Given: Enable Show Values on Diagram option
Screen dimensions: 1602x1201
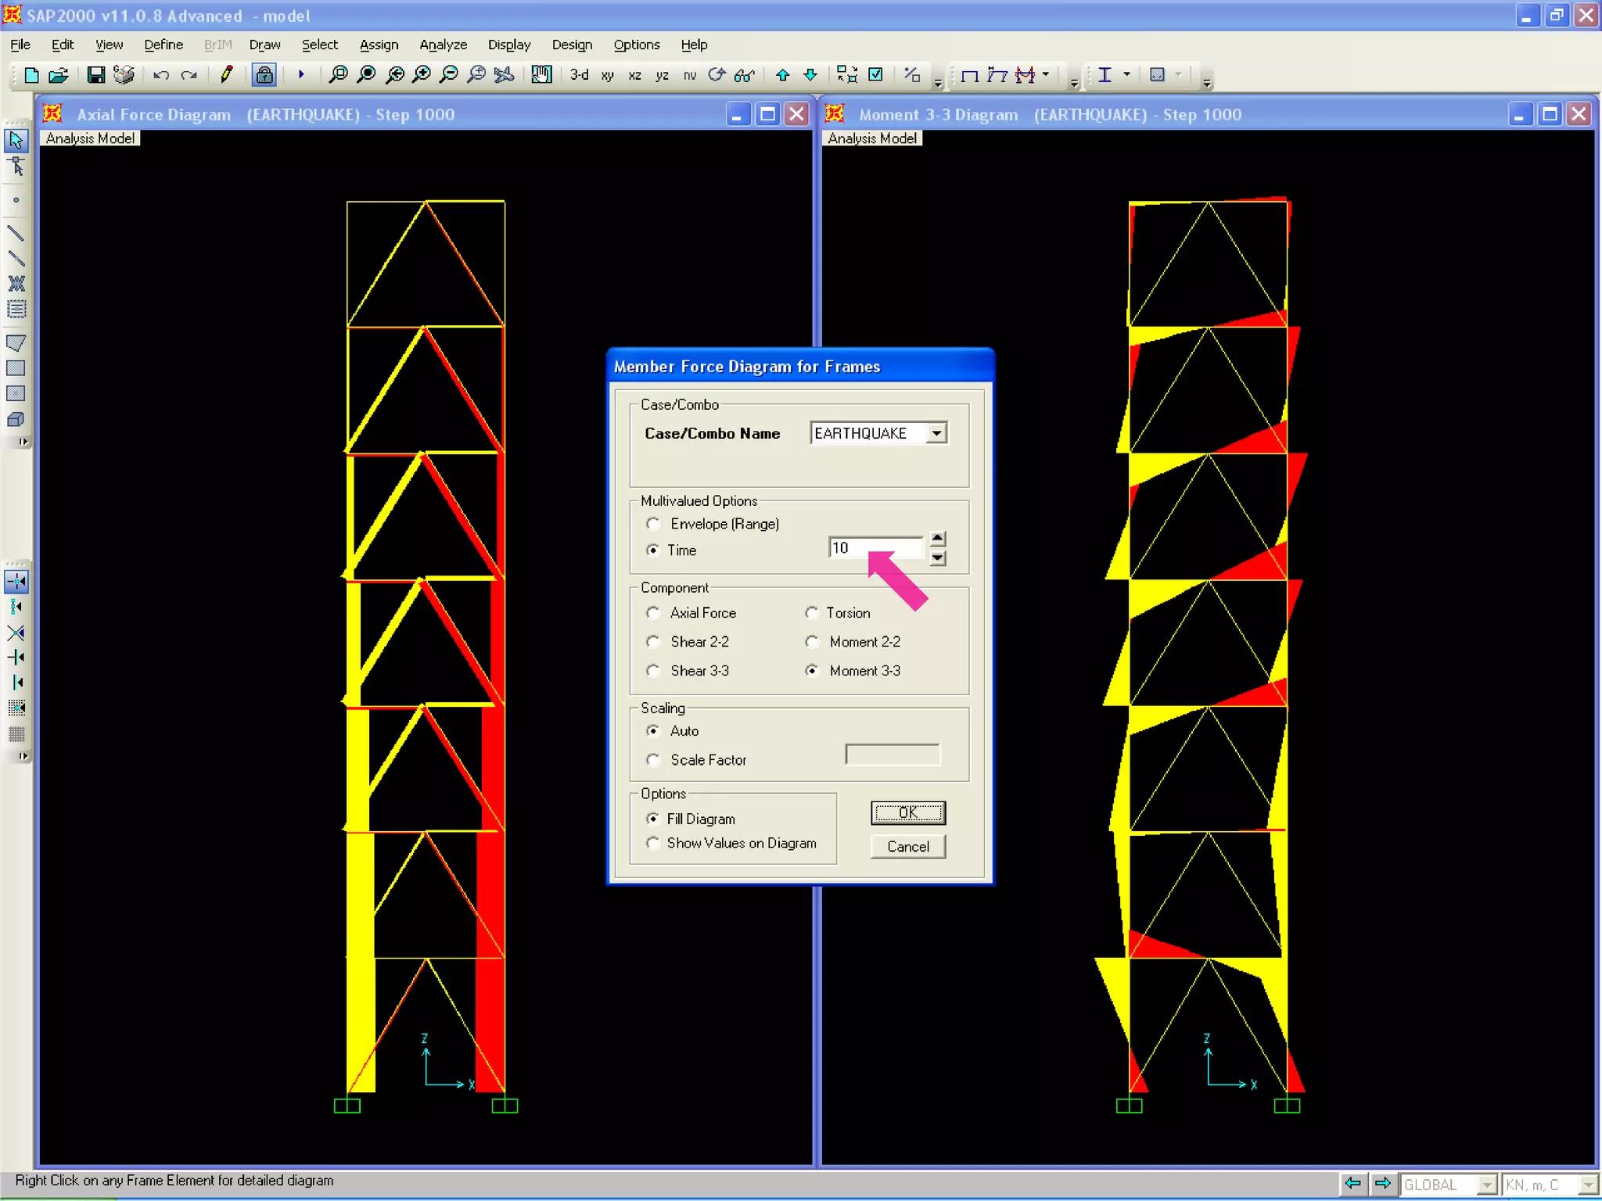Looking at the screenshot, I should click(x=653, y=843).
